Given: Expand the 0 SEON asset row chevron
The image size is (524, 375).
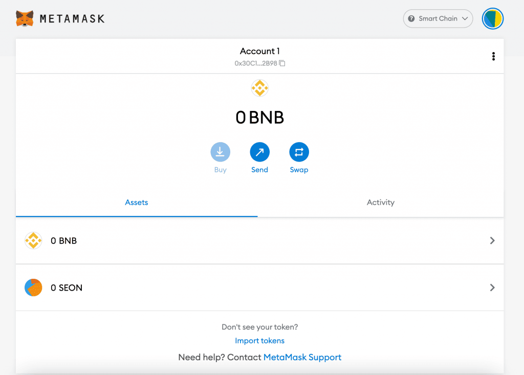Looking at the screenshot, I should [x=492, y=288].
